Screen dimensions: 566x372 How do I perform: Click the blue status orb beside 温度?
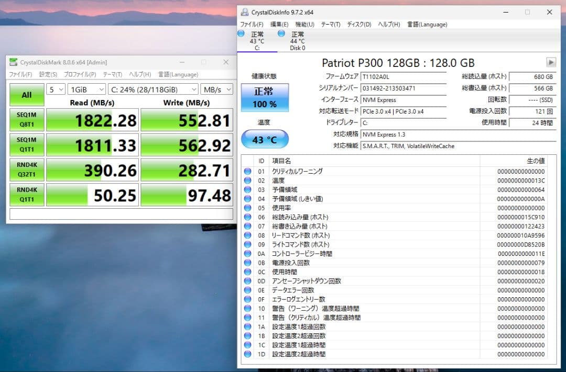point(247,179)
